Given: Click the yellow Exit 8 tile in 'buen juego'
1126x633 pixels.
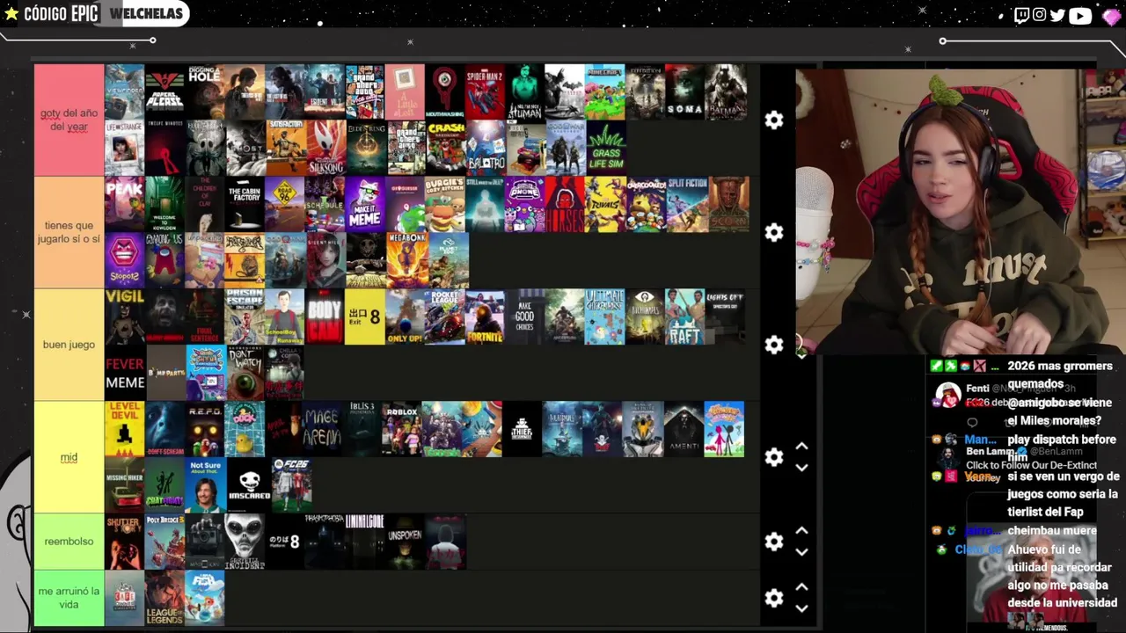Looking at the screenshot, I should [x=365, y=316].
